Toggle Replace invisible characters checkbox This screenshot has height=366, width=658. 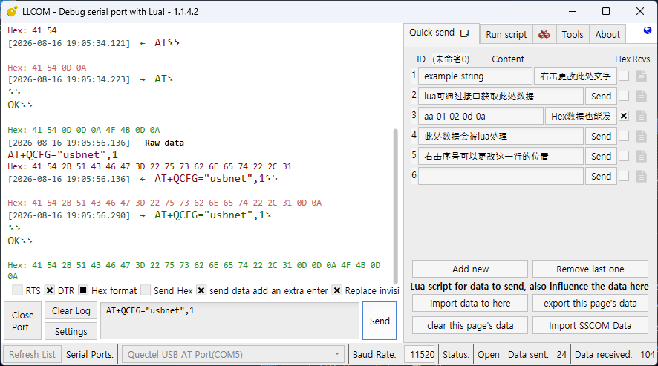(336, 290)
